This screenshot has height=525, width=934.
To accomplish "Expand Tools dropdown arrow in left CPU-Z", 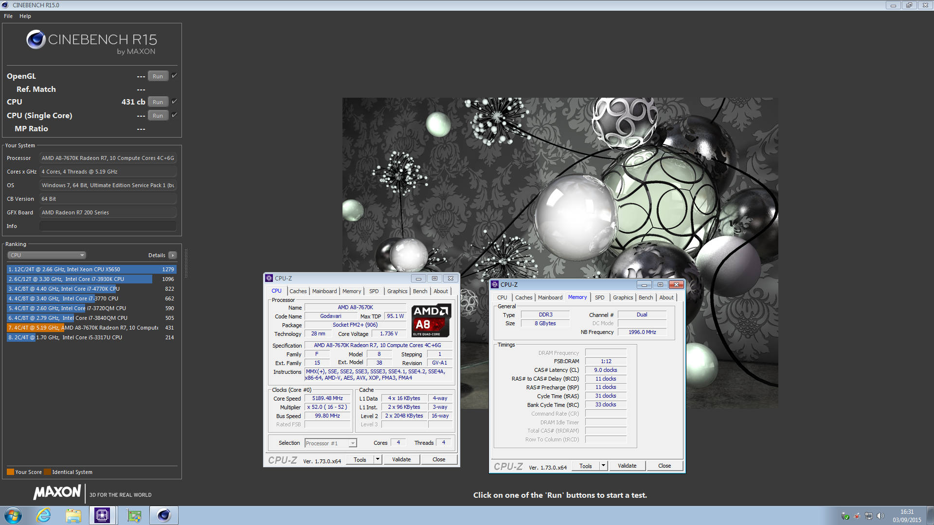I will [x=377, y=460].
